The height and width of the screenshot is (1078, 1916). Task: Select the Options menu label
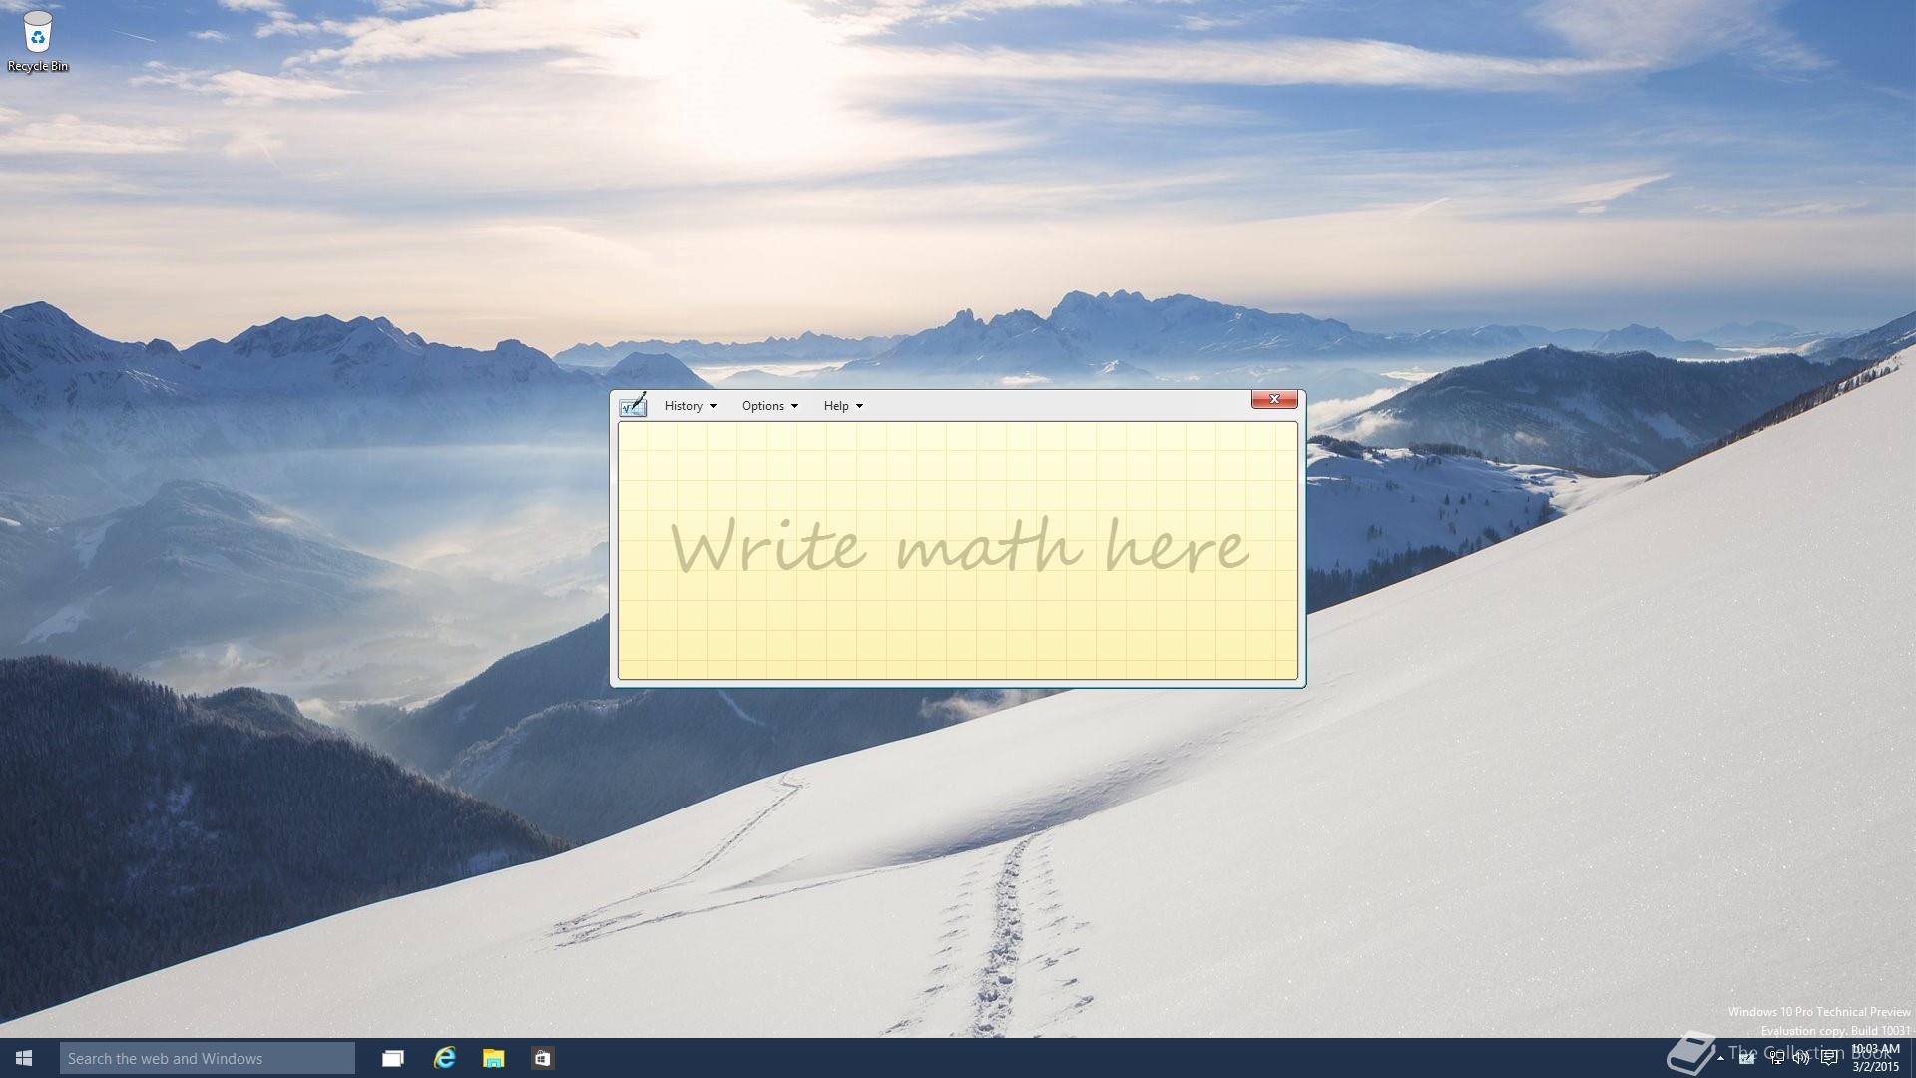(x=762, y=406)
